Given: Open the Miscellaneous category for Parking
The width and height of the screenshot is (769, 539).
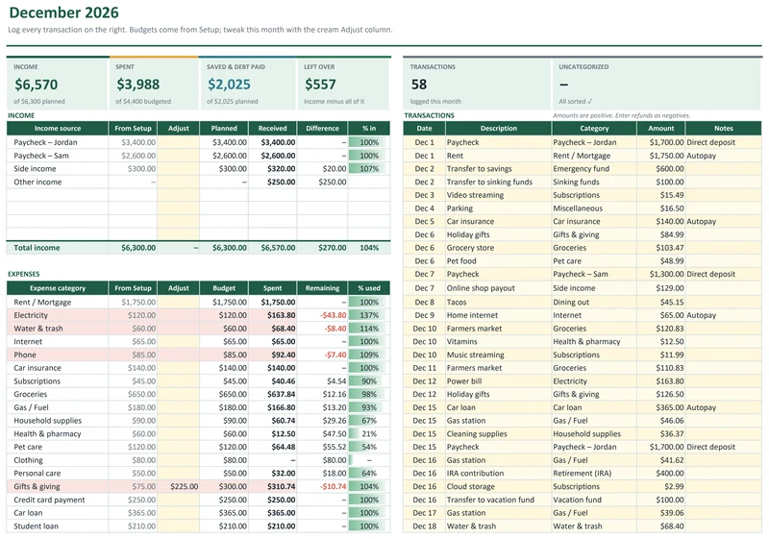Looking at the screenshot, I should [594, 208].
